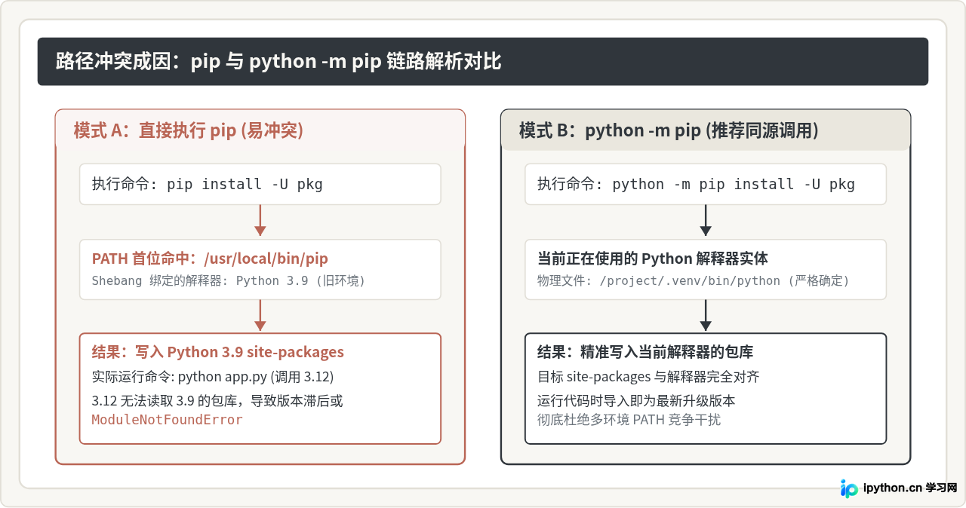
Task: Click the line '运行代码时导入即为最新升级版本'
Action: tap(636, 401)
